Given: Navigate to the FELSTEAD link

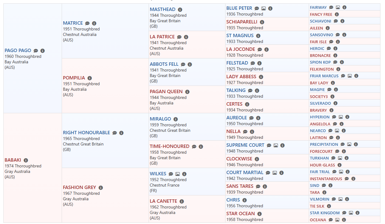Looking at the screenshot, I should click(237, 63).
